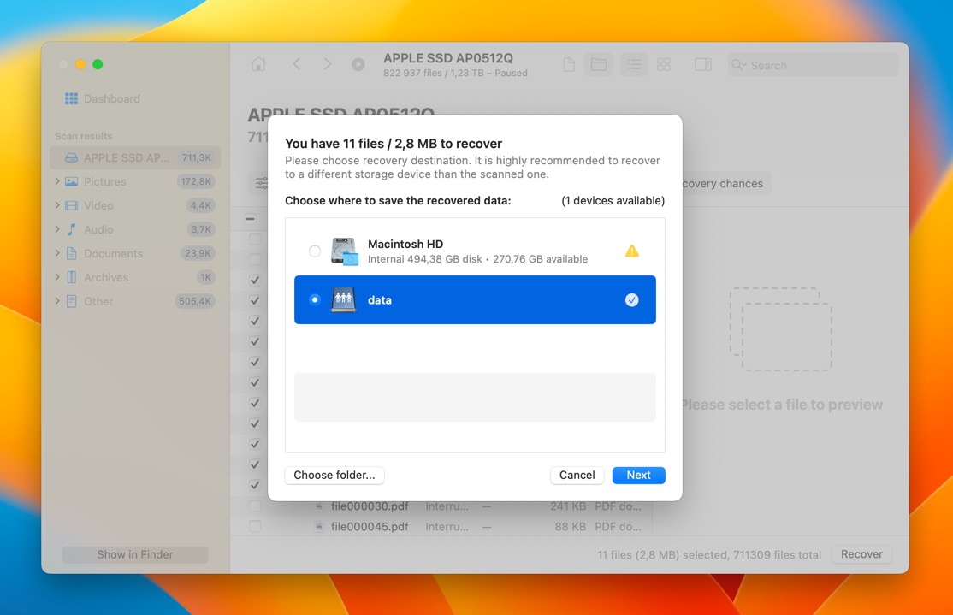Click Show in Finder button
The width and height of the screenshot is (953, 615).
[x=135, y=554]
